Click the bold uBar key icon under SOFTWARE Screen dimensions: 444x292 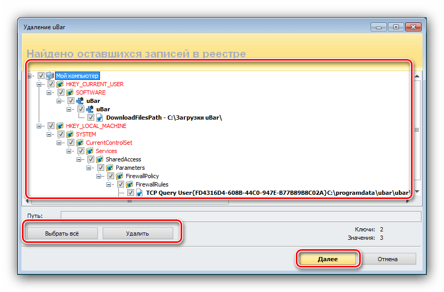[x=80, y=101]
